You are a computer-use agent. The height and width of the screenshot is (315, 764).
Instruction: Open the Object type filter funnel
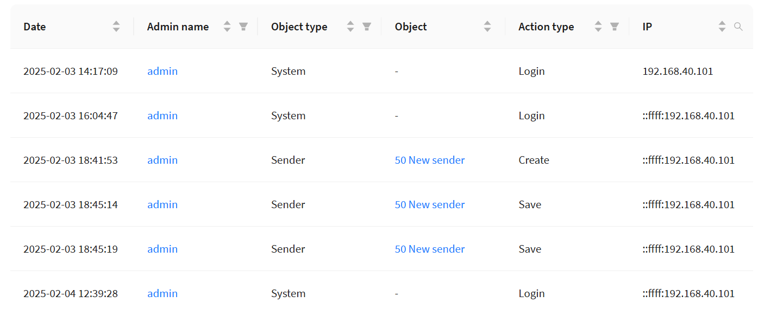click(x=367, y=27)
